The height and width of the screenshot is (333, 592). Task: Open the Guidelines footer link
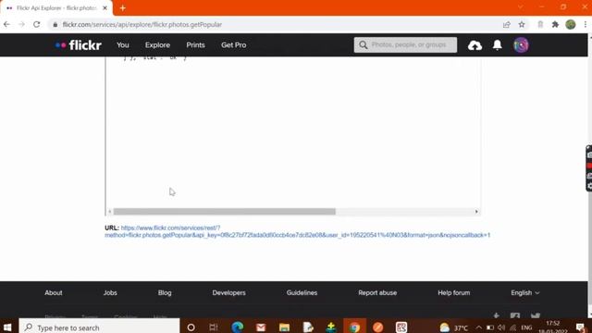coord(302,292)
